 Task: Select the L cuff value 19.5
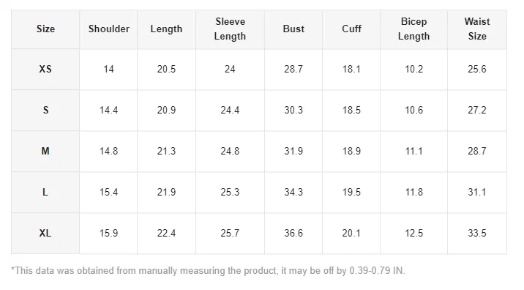pos(351,193)
